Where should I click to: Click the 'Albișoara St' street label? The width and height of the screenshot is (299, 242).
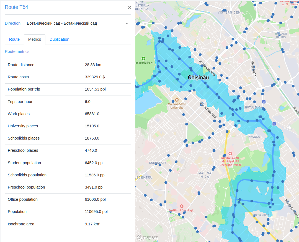coord(254,68)
